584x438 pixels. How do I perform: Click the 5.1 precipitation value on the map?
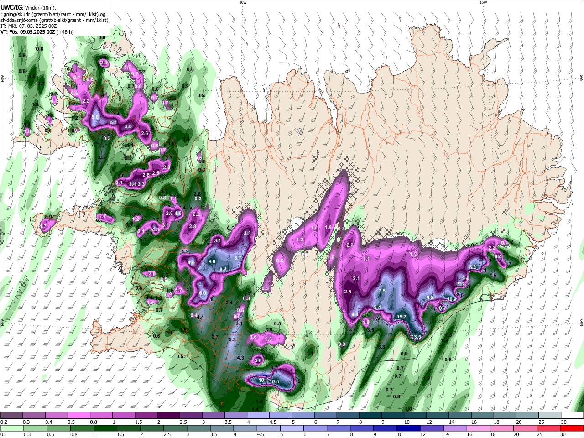pos(238,323)
